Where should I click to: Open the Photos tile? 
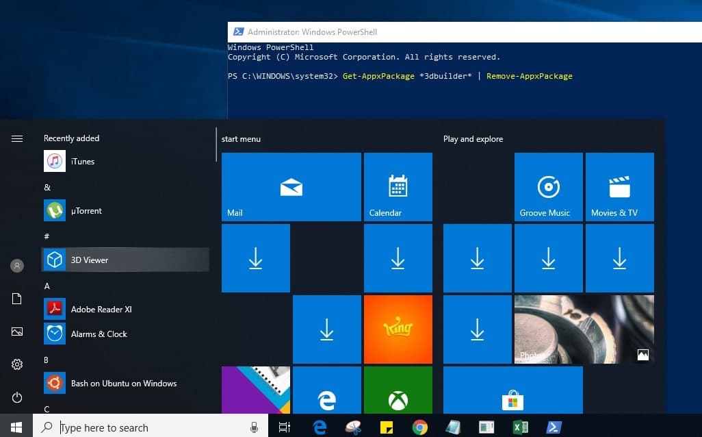(x=584, y=329)
